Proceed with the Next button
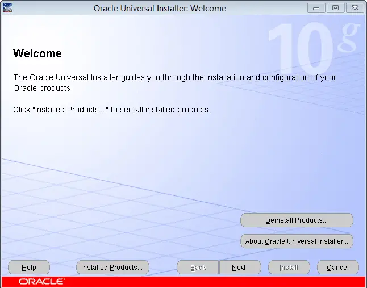 [240, 268]
